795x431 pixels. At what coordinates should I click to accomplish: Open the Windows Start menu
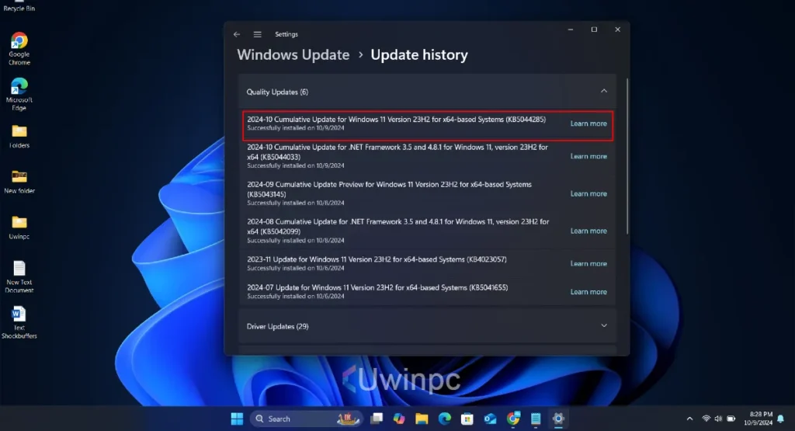coord(237,419)
